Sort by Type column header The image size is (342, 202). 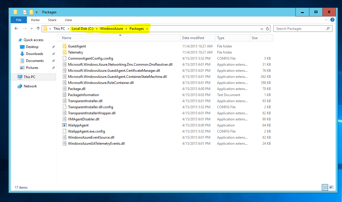point(232,38)
